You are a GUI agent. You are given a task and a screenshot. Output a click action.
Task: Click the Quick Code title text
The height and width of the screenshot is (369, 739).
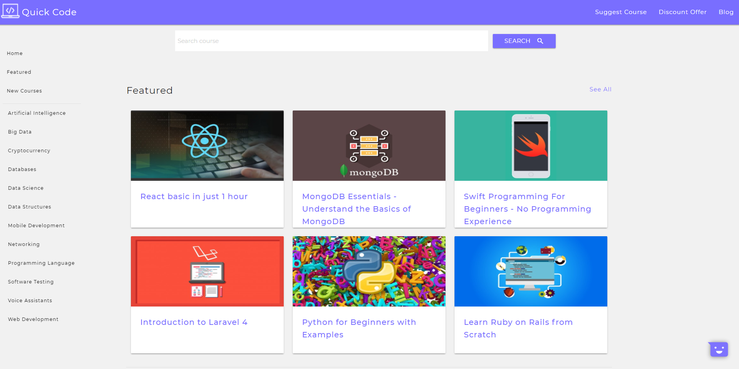pyautogui.click(x=49, y=12)
